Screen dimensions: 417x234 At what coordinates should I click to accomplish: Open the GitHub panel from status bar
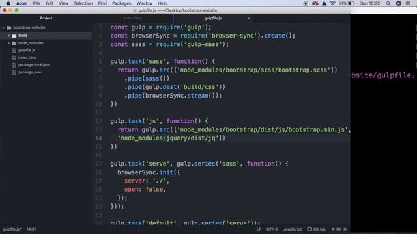317,229
